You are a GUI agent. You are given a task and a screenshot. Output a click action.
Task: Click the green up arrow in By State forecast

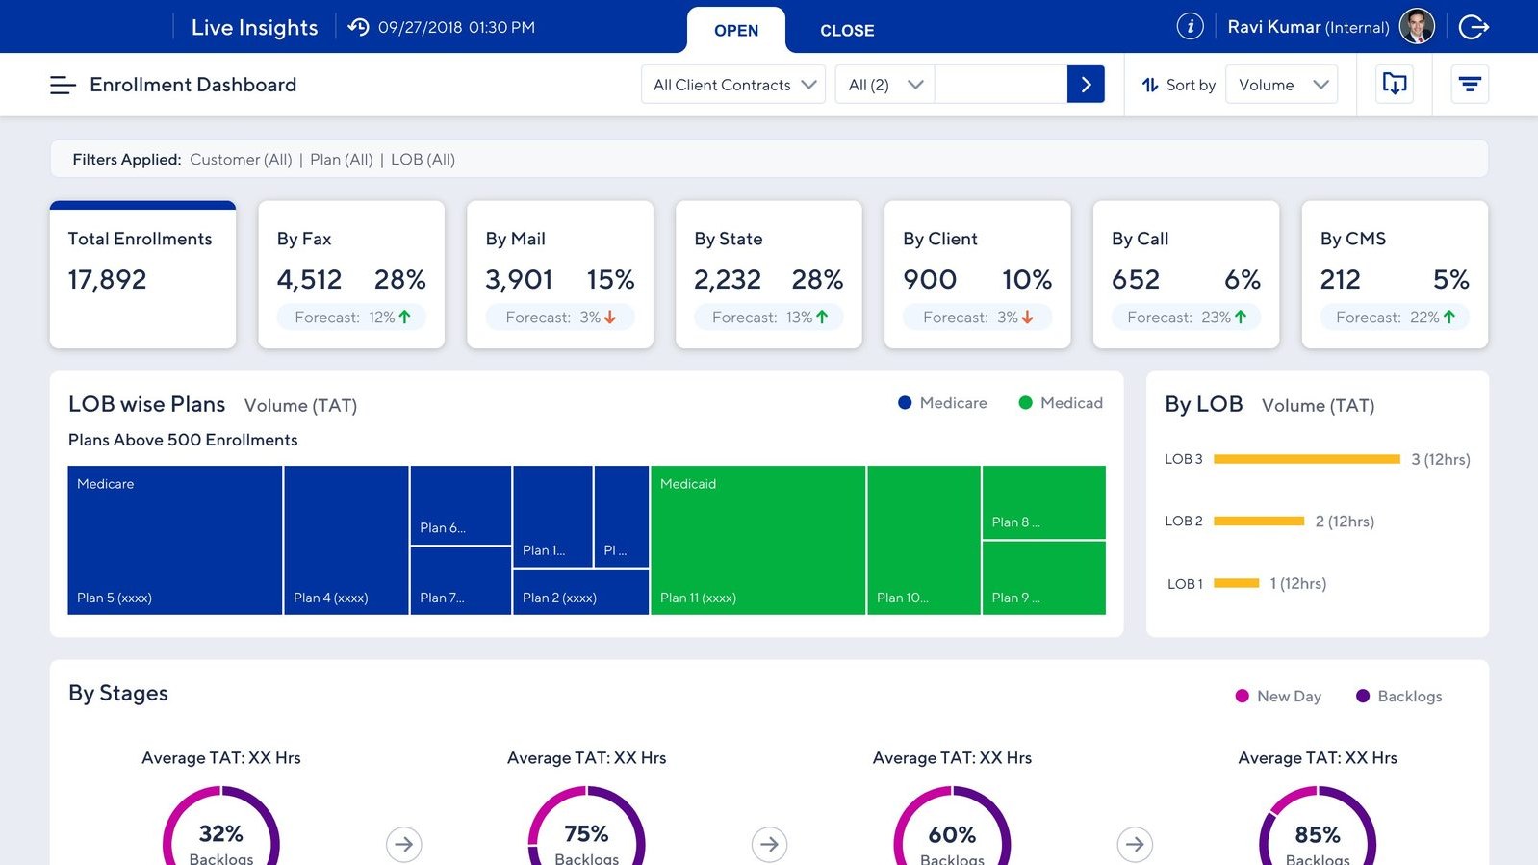pos(822,317)
